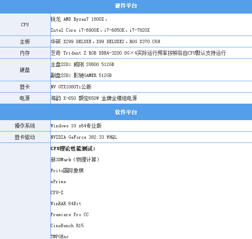Viewport: 252px width, 239px height.
Task: Click the WinRAR 64Bit list item
Action: pyautogui.click(x=66, y=204)
